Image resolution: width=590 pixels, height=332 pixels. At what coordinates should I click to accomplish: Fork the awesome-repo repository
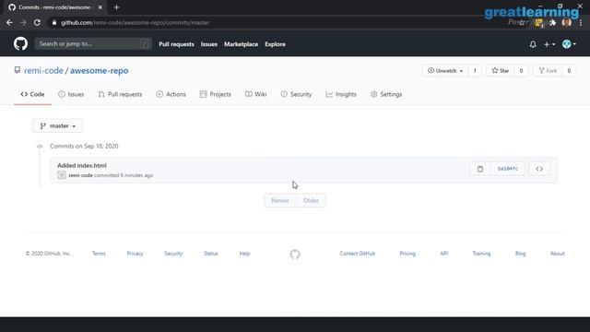pos(548,70)
